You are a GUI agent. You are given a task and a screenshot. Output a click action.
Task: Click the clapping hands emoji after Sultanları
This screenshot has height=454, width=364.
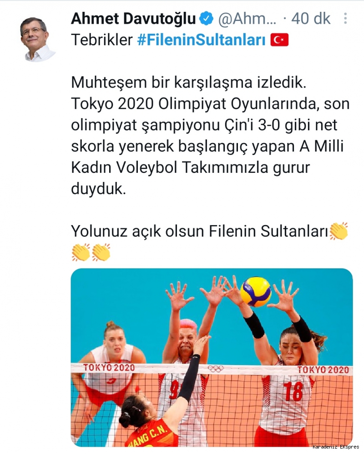tap(339, 231)
